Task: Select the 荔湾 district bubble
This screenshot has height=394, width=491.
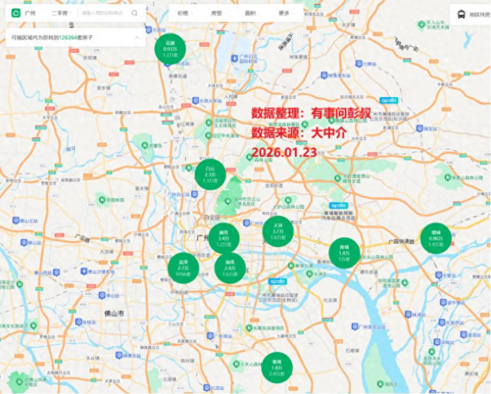Action: coord(183,268)
